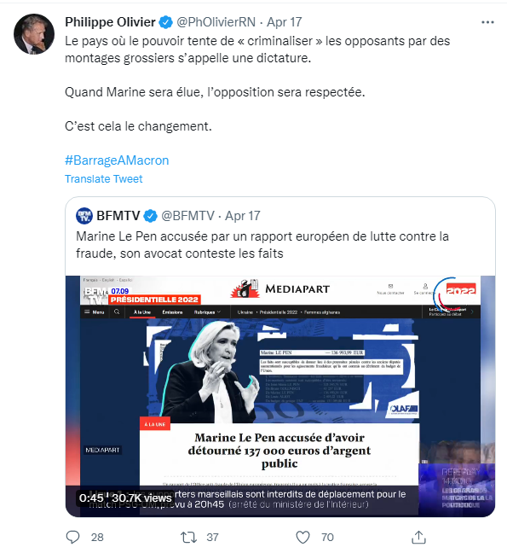Click the retweet arrows icon
Image resolution: width=507 pixels, height=553 pixels.
click(x=188, y=537)
